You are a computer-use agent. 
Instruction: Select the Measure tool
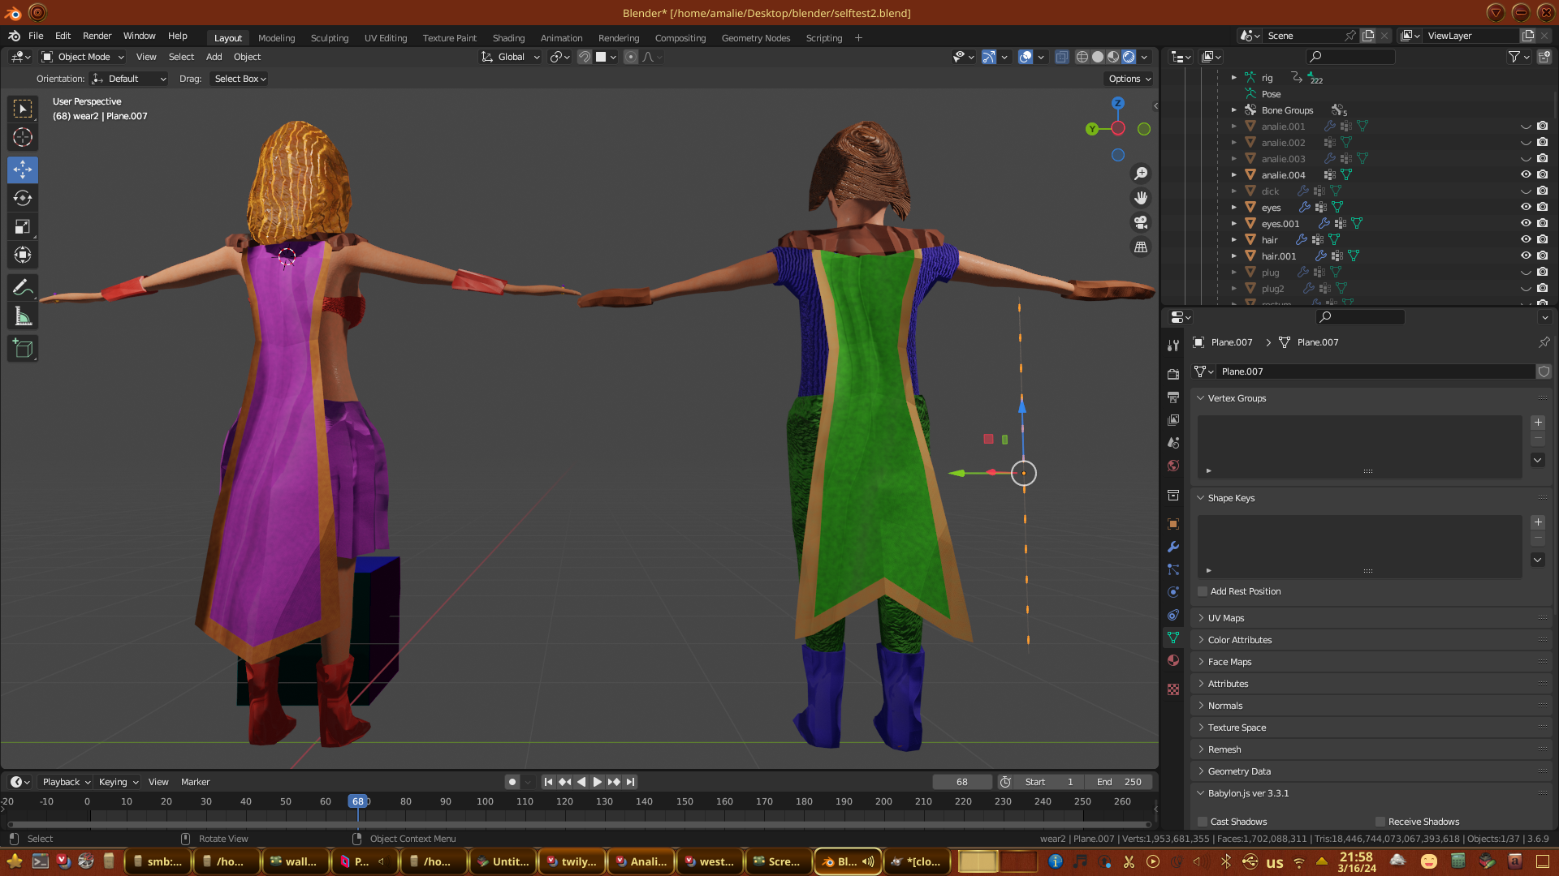click(x=23, y=317)
